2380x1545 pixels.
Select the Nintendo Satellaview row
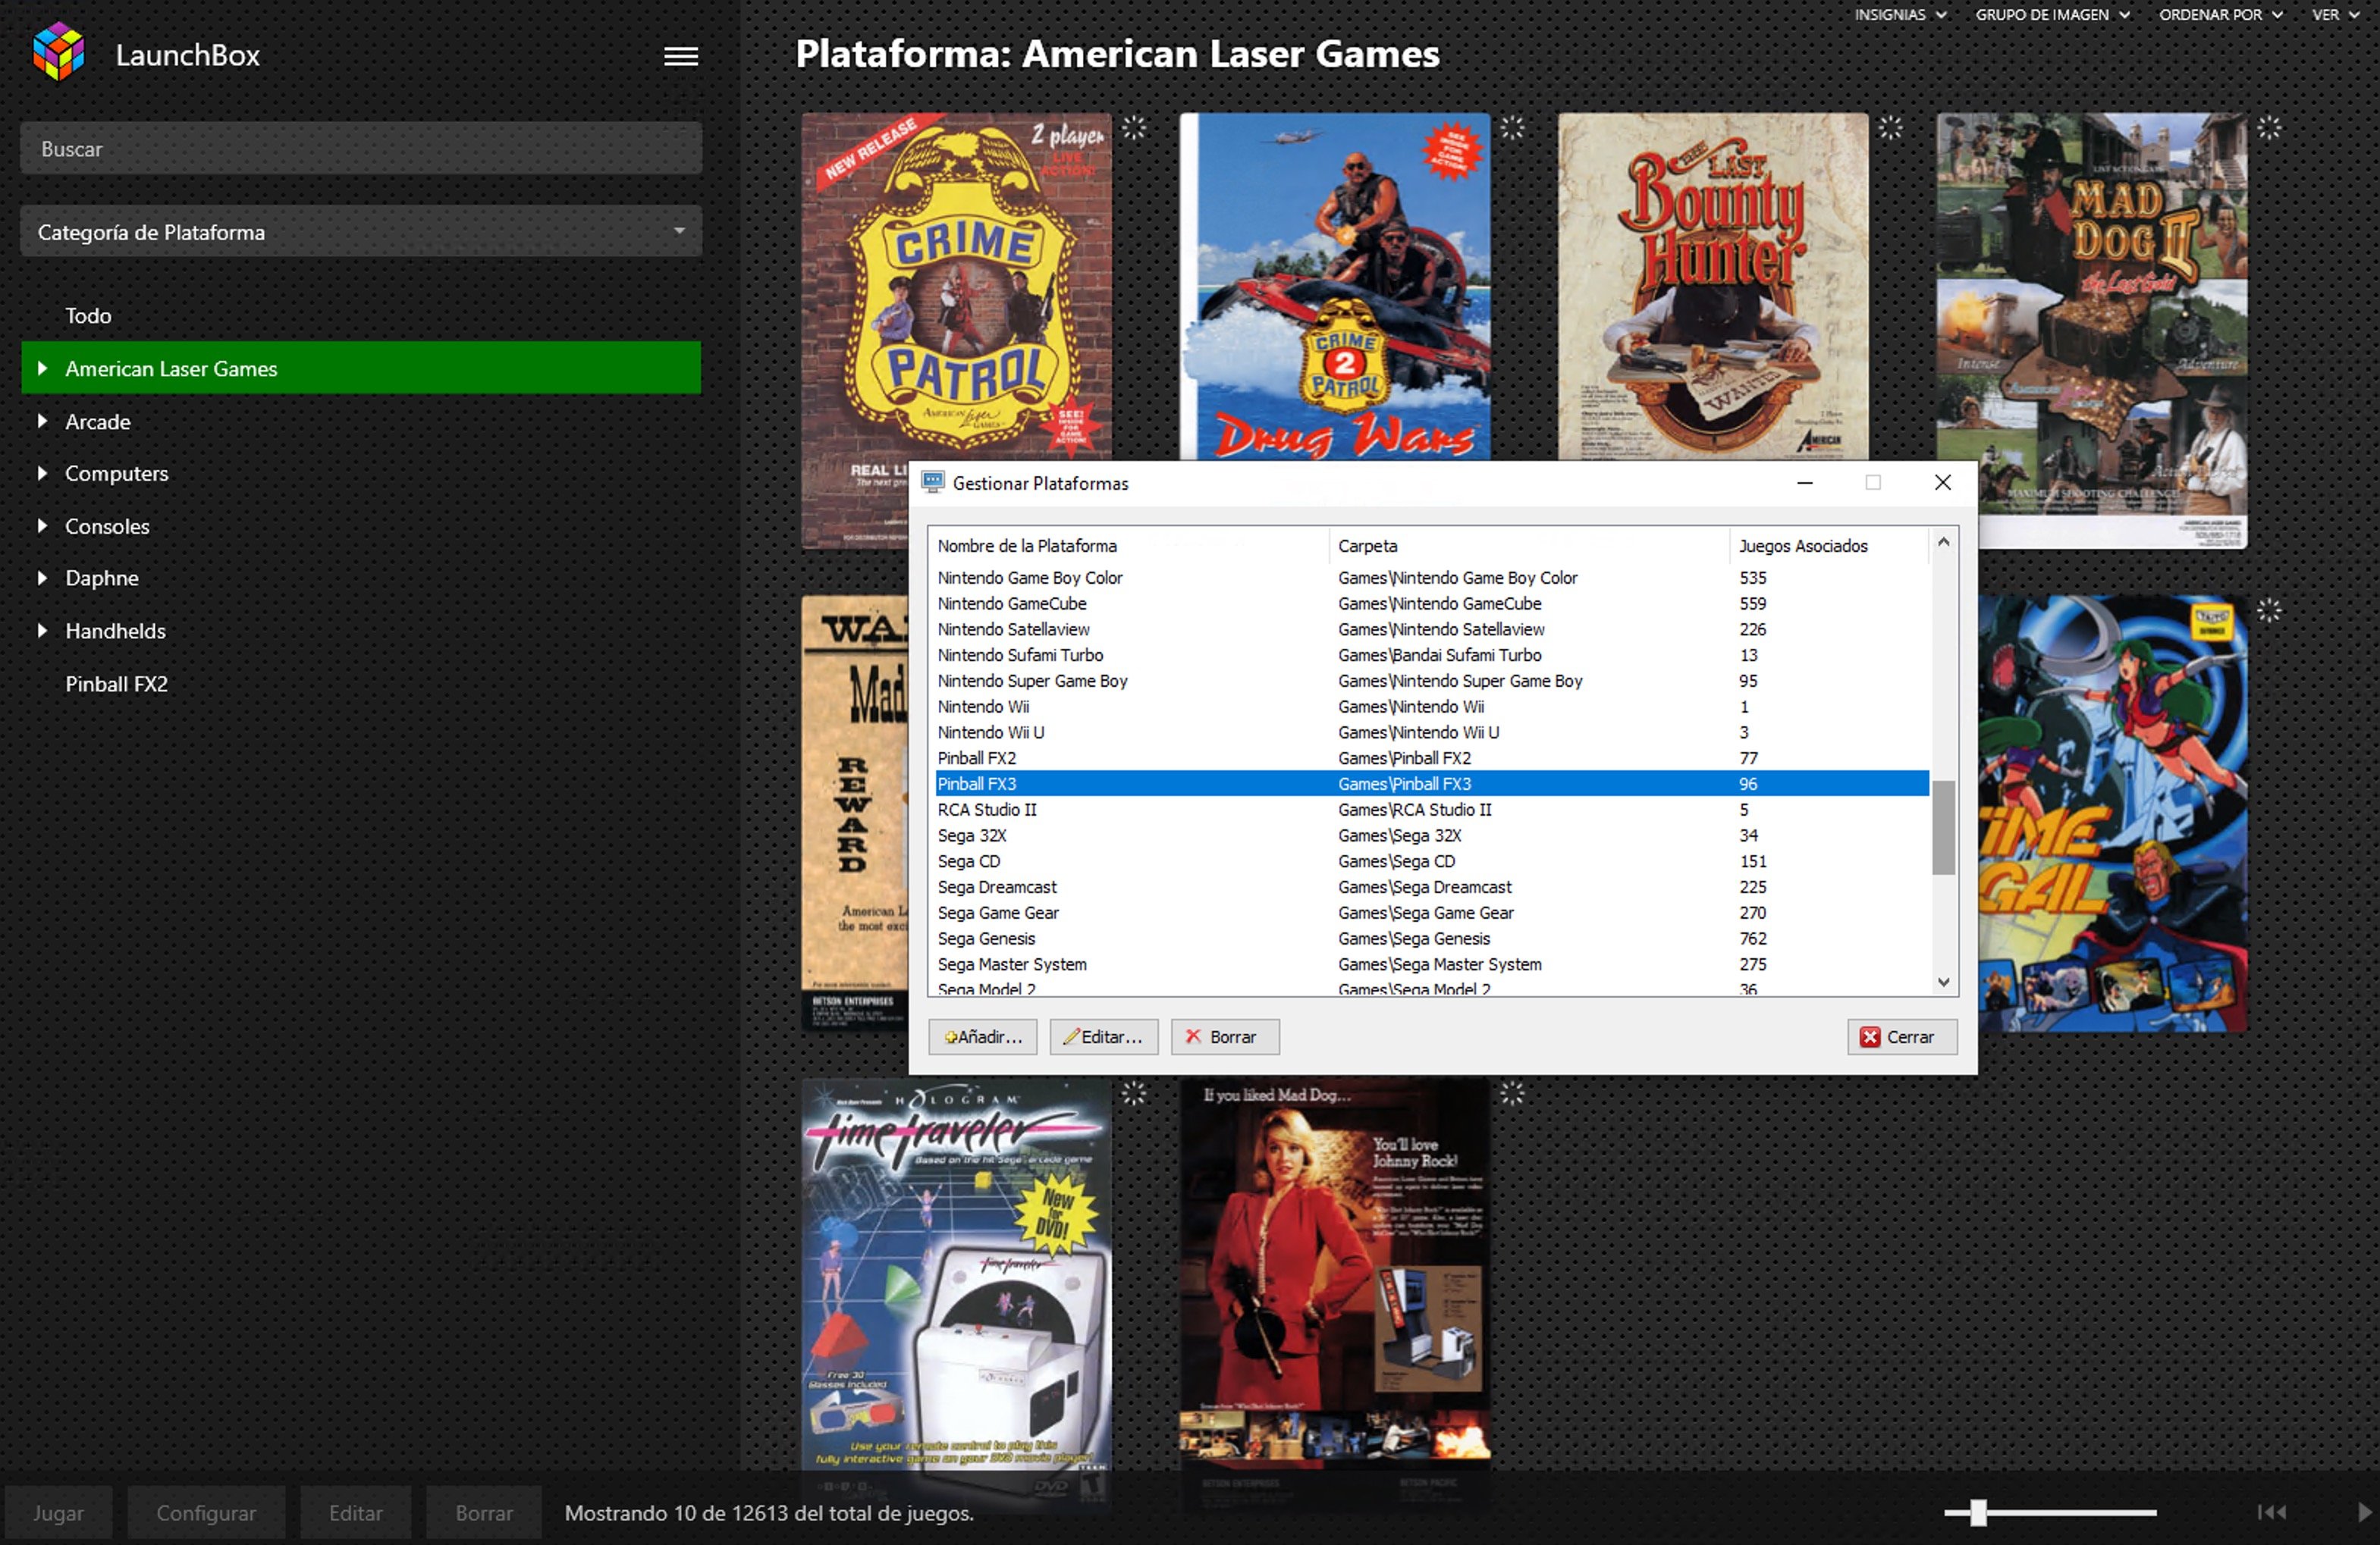(x=1432, y=629)
